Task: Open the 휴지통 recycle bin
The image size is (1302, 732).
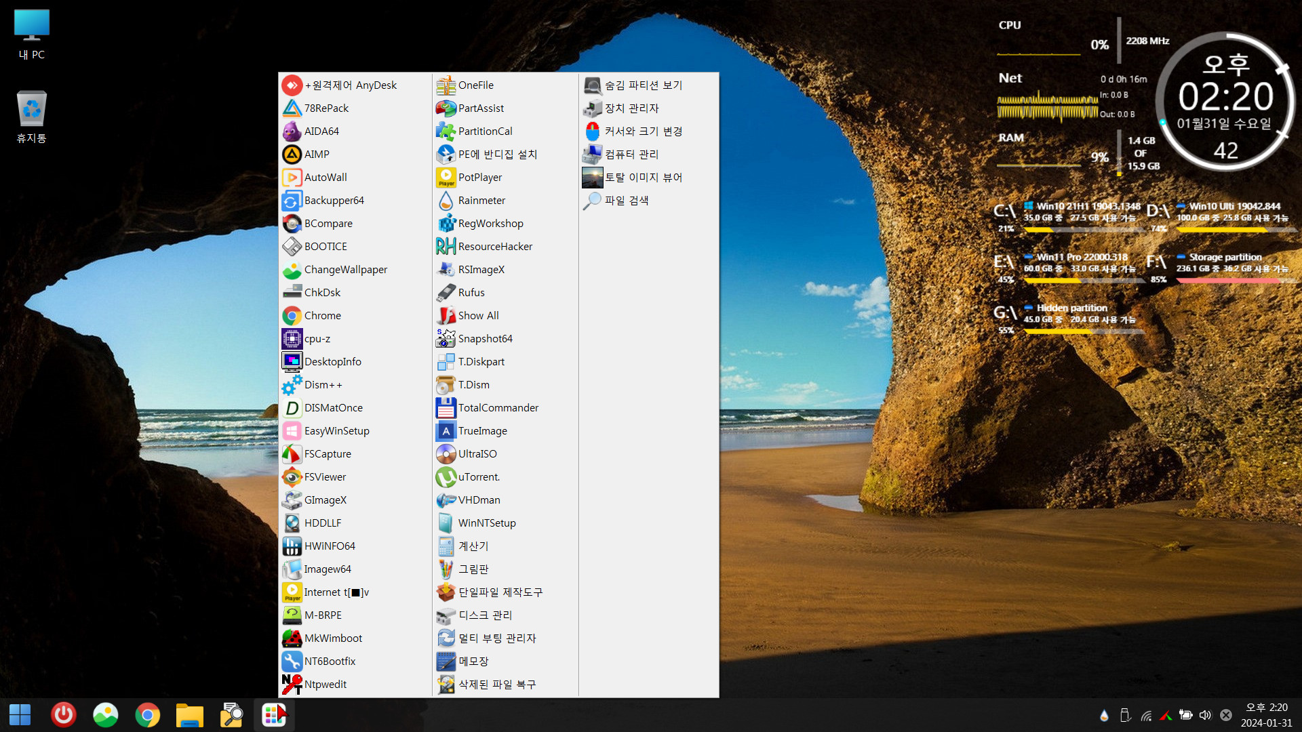Action: 32,117
